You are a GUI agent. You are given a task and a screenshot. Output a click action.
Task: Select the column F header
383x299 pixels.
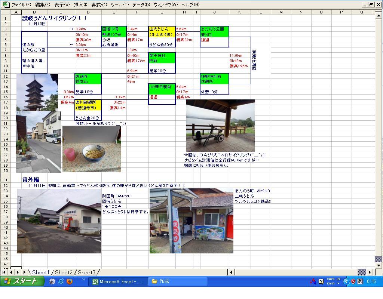tap(137, 12)
